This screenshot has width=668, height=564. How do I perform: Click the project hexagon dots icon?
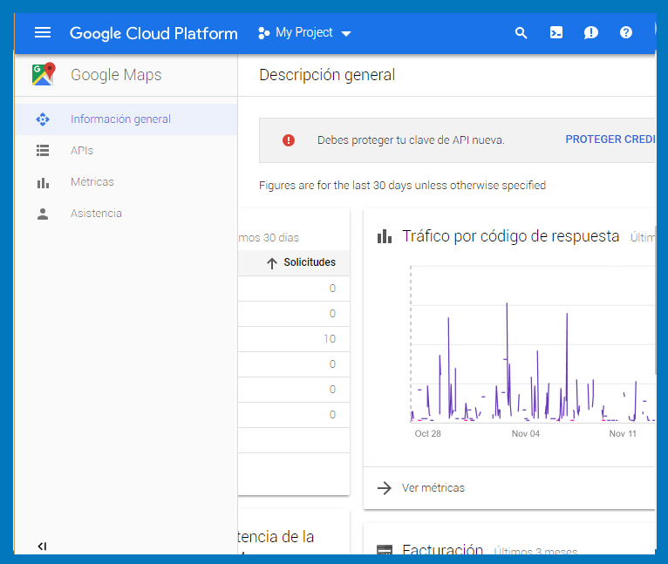click(x=263, y=33)
